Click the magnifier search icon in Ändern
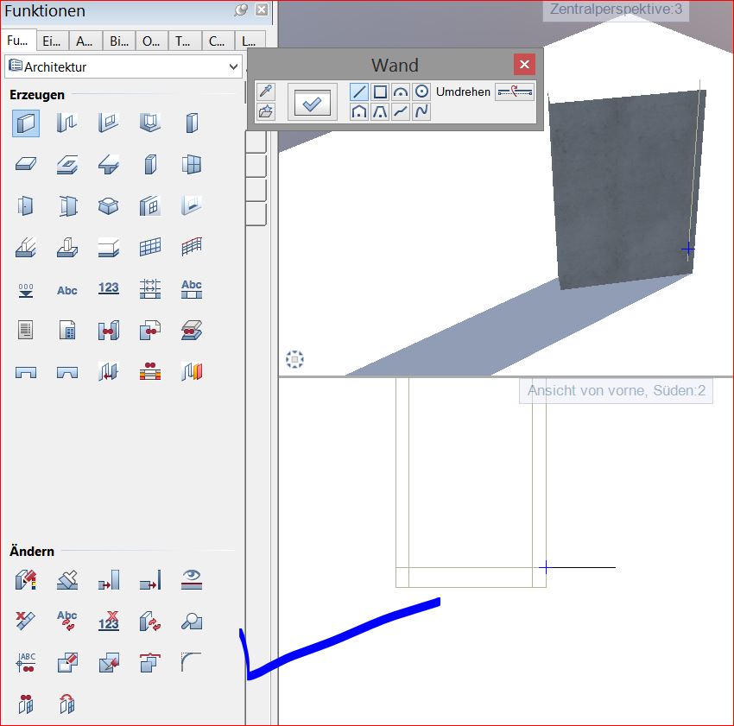 pyautogui.click(x=192, y=620)
